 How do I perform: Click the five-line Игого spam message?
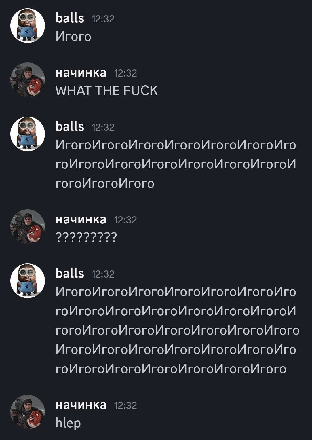point(178,330)
